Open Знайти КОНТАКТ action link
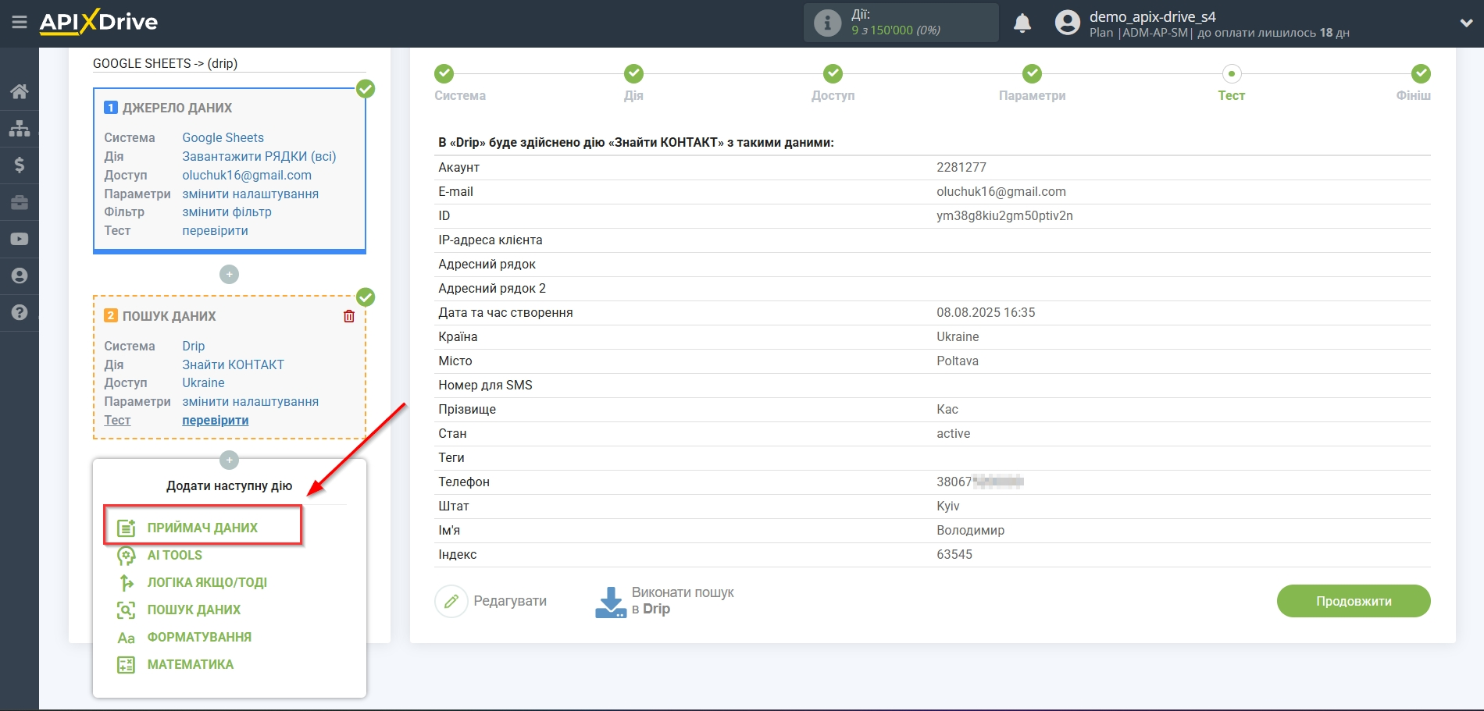The height and width of the screenshot is (711, 1484). pos(233,364)
